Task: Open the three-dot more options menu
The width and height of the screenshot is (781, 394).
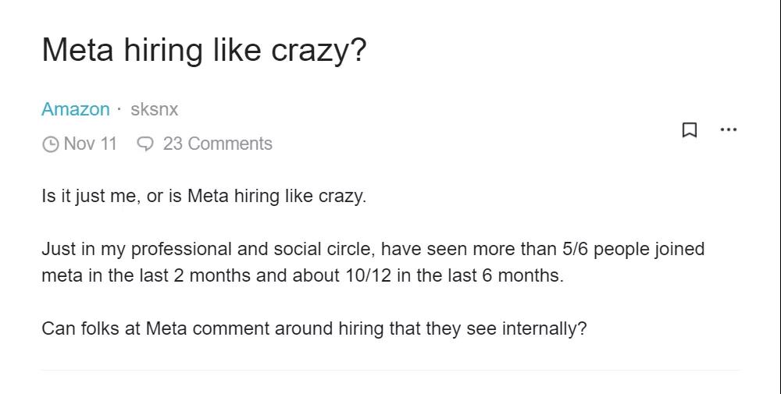Action: pos(728,130)
